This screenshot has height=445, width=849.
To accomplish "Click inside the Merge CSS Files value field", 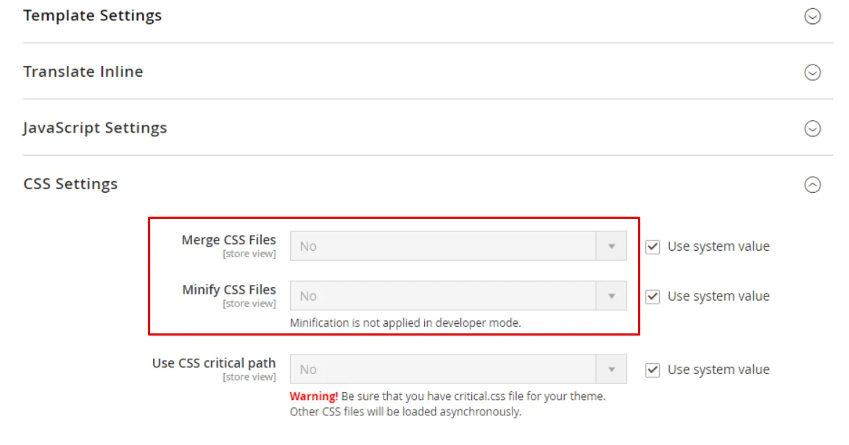I will click(x=435, y=246).
